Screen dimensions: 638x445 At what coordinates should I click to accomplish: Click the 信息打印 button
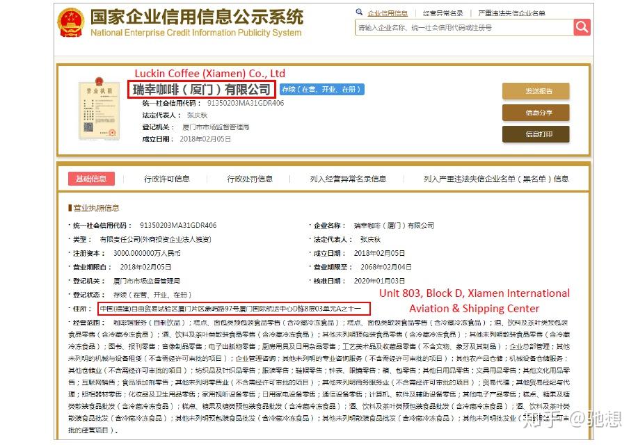click(536, 134)
